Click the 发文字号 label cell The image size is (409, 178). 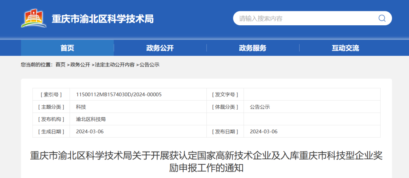click(225, 94)
